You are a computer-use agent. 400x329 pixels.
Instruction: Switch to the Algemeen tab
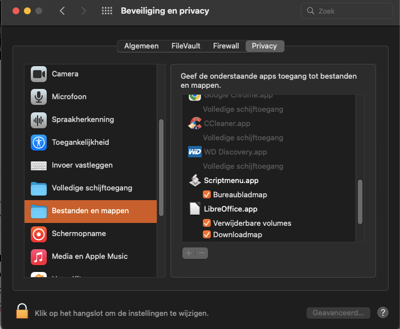click(x=141, y=46)
